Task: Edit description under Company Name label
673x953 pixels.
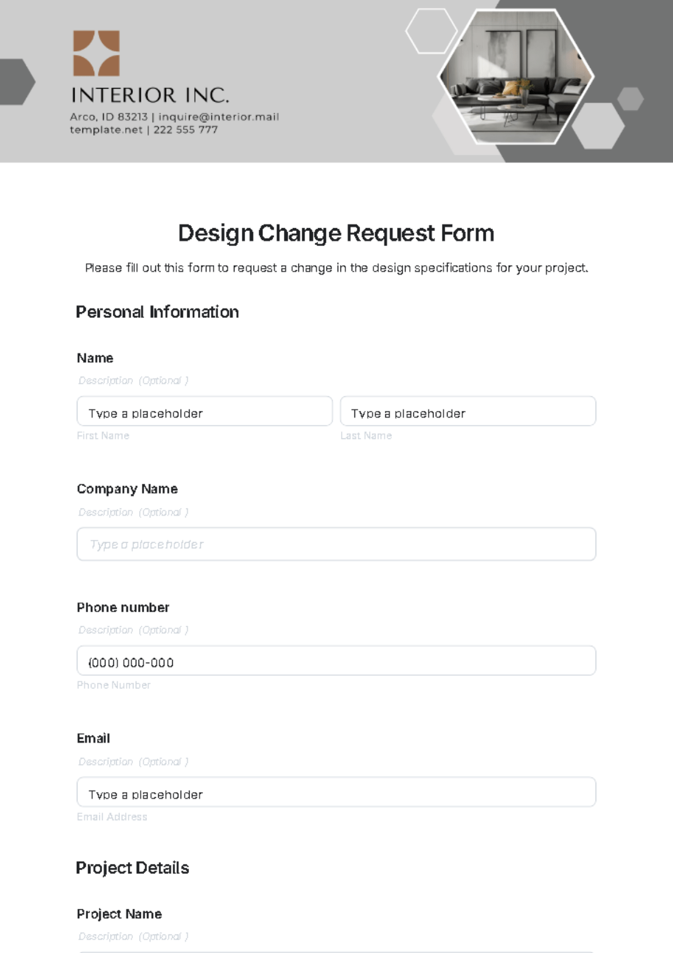Action: (x=133, y=512)
